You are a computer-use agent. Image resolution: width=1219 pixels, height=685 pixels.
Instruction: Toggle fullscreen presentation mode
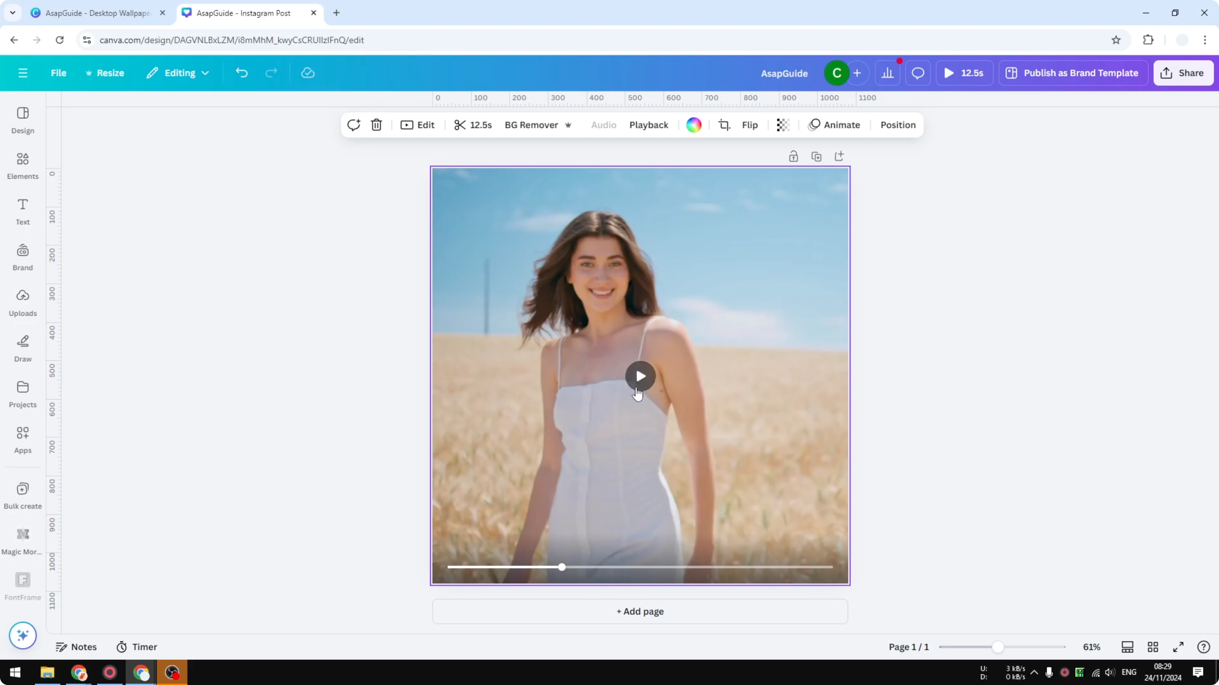coord(1179,647)
